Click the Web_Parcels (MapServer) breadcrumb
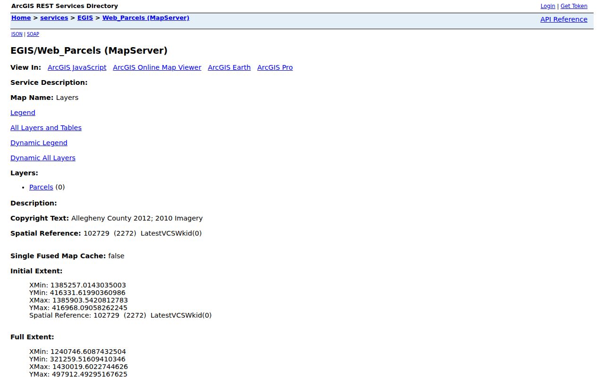 click(x=146, y=18)
